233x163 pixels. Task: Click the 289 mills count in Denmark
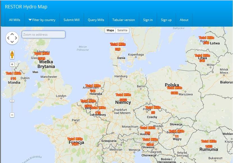[x=118, y=49]
